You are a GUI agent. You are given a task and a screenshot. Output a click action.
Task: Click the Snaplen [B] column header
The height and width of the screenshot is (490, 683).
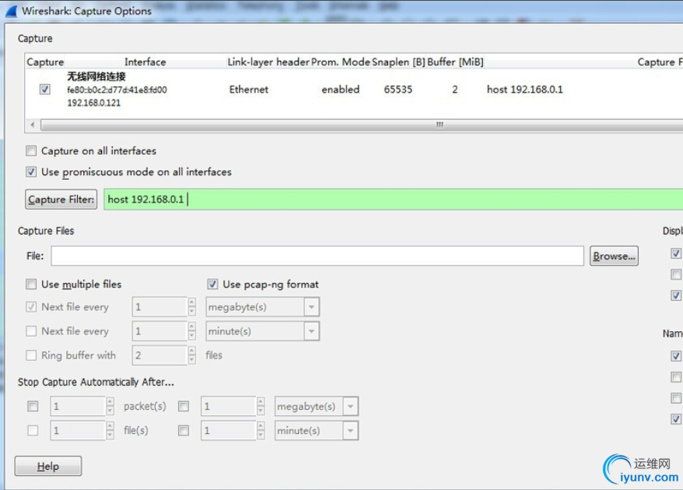398,62
